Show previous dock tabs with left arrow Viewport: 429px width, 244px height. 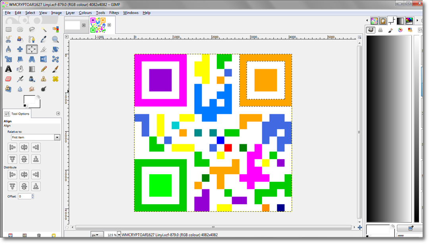pyautogui.click(x=367, y=21)
